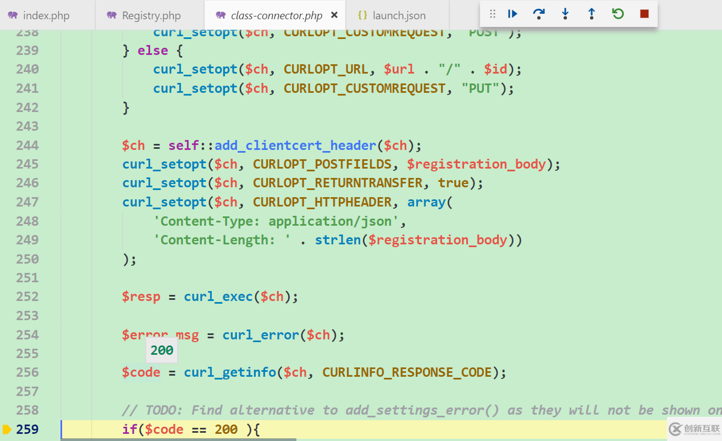Image resolution: width=722 pixels, height=441 pixels.
Task: Click line number 240 in the gutter
Action: (x=27, y=69)
